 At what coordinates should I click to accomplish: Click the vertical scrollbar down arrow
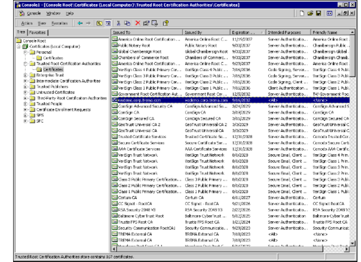[352, 243]
